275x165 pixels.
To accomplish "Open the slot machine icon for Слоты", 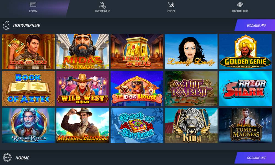I will click(x=33, y=5).
